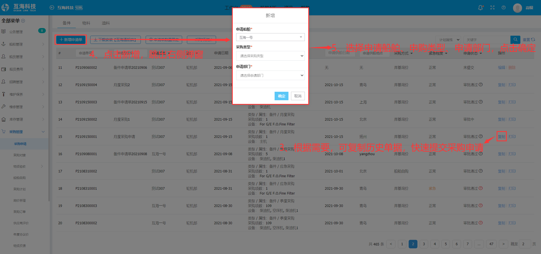
Task: Click info icon beside 审批通过 for P2109150004
Action: coord(481,84)
